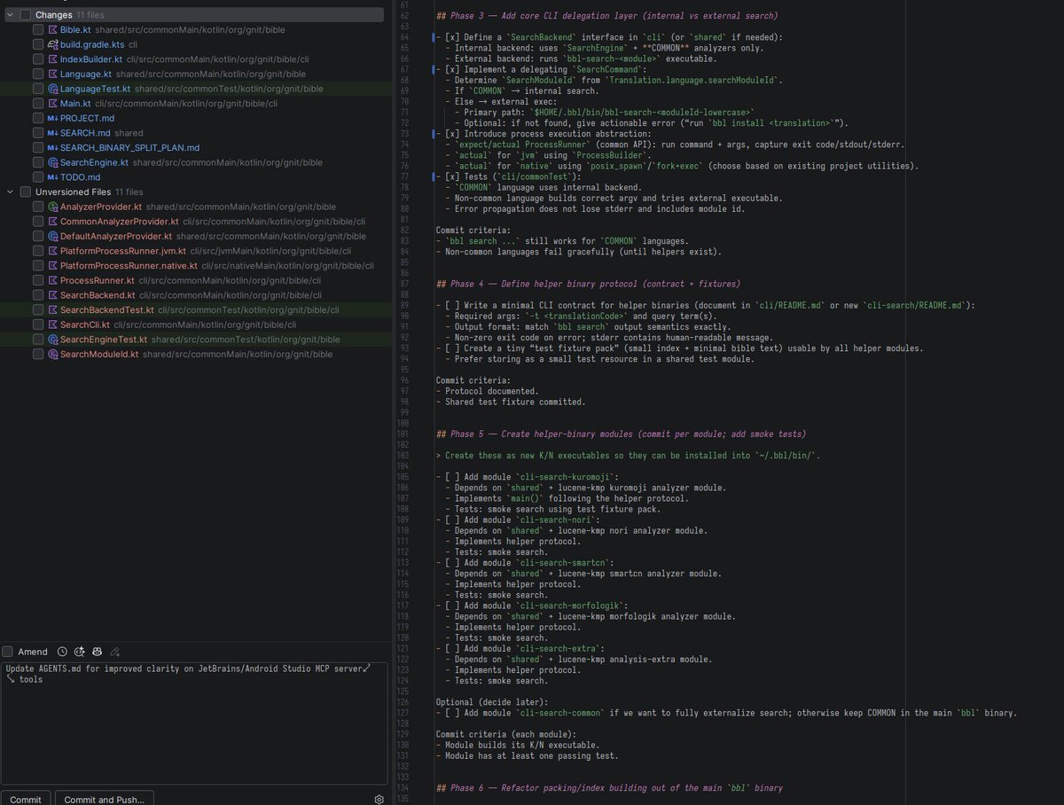Select IndexBuilder.kt in the Changes list
Image resolution: width=1064 pixels, height=805 pixels.
[91, 59]
